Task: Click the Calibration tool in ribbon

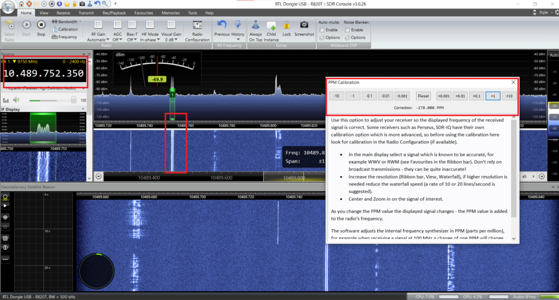Action: tap(65, 29)
